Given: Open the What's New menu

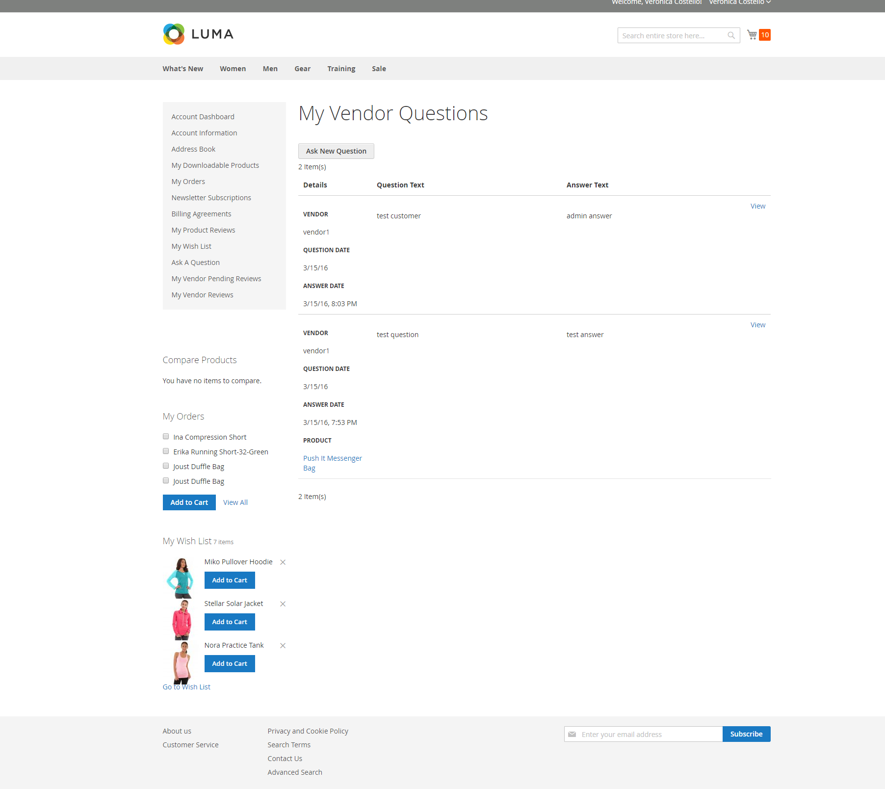Looking at the screenshot, I should click(183, 69).
